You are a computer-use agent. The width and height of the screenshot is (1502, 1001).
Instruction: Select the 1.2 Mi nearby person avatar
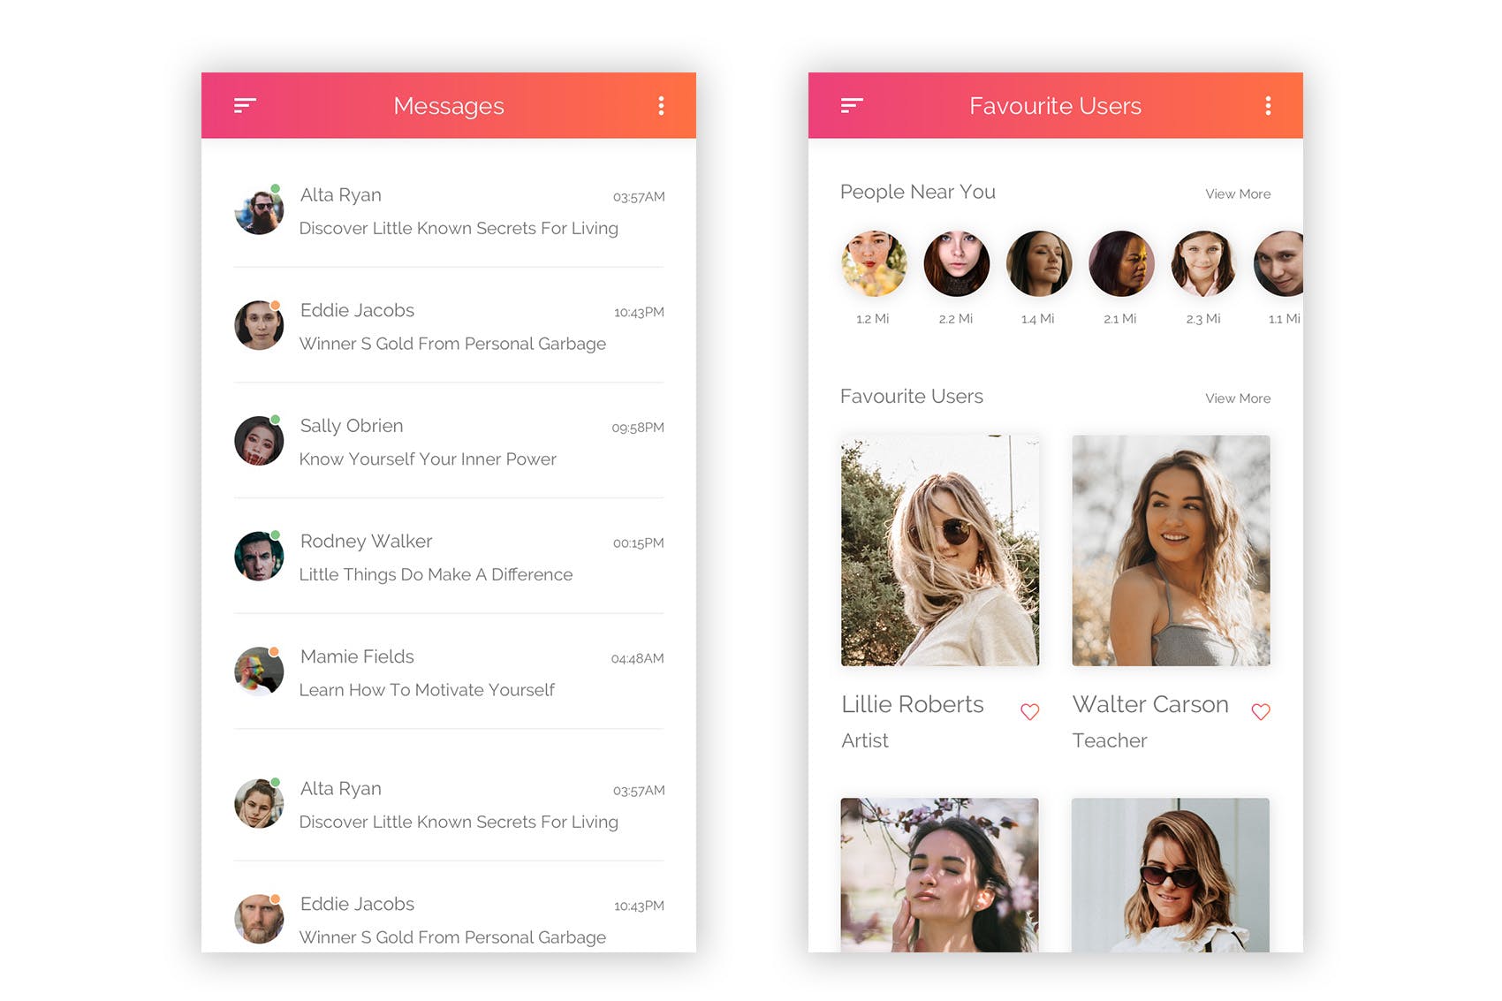click(x=874, y=263)
